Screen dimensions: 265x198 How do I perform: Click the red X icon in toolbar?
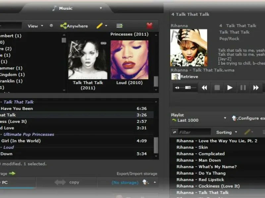[150, 26]
